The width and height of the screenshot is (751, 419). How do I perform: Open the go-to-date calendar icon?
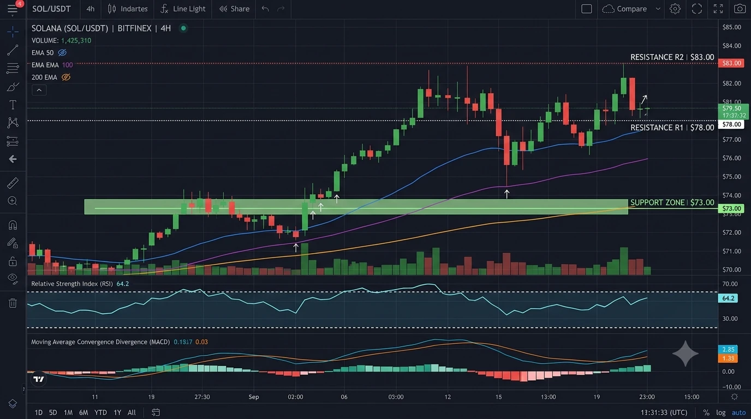156,412
